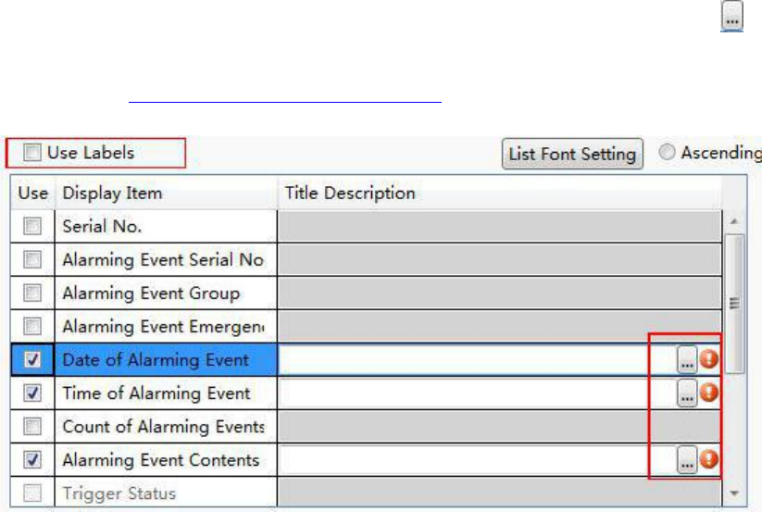This screenshot has width=762, height=512.
Task: Open ellipsis button for Time of Alarming Event
Action: pyautogui.click(x=686, y=394)
